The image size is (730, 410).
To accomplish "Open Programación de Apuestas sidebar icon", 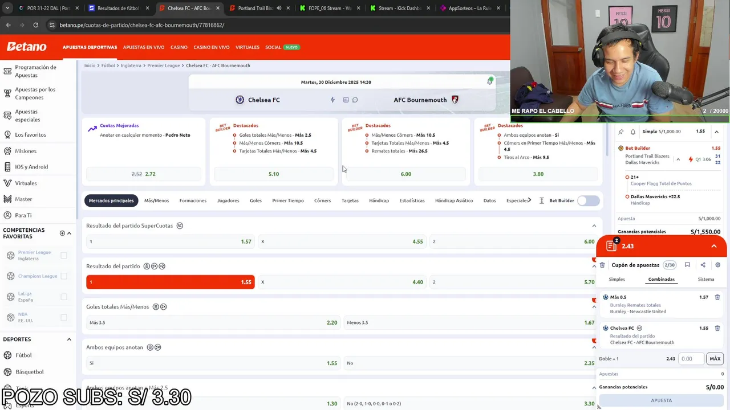I will tap(7, 71).
